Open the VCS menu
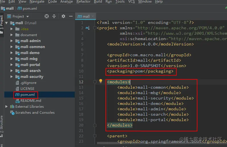Screen dimensions: 227x147 click(131, 2)
